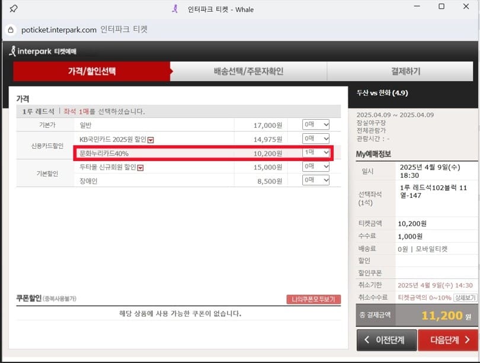Click the Whale browser logo in the title bar
The width and height of the screenshot is (480, 363).
pyautogui.click(x=175, y=9)
